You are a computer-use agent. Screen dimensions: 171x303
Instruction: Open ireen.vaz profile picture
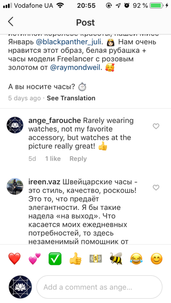coord(15,186)
